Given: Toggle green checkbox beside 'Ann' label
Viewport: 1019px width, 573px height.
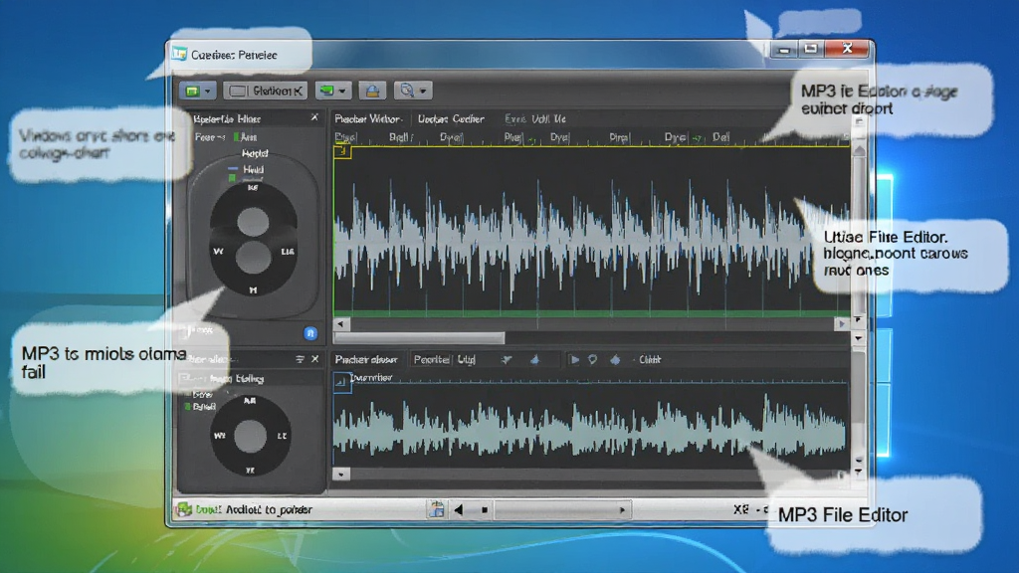Looking at the screenshot, I should (237, 137).
